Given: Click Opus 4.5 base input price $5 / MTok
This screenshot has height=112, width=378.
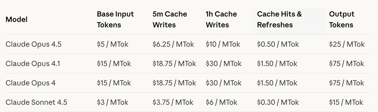Looking at the screenshot, I should pyautogui.click(x=112, y=44).
